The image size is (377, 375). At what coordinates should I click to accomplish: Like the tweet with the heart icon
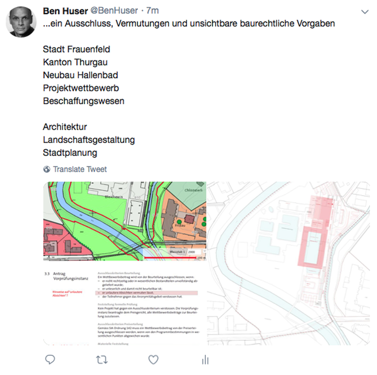153,360
